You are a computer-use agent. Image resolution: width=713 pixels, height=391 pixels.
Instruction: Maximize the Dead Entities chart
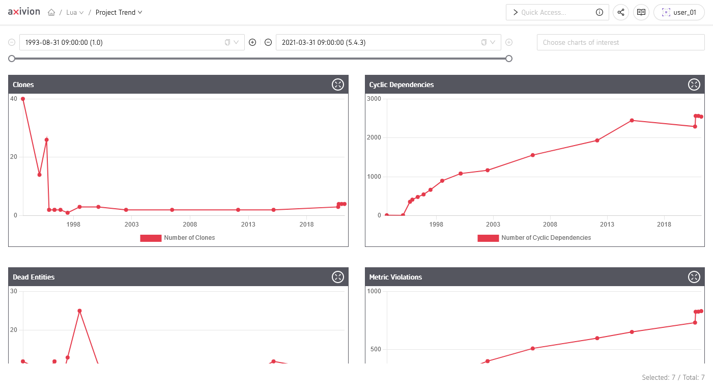click(x=338, y=277)
